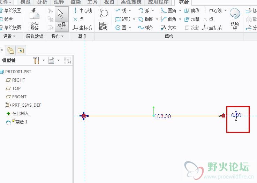
Task: Select sketch Coordinate System in 草绘 group
Action: click(x=212, y=28)
